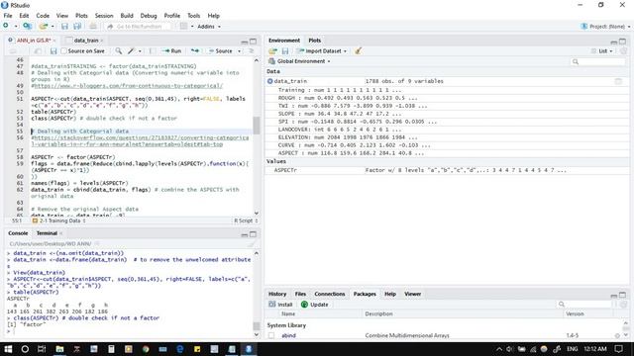The image size is (634, 356).
Task: Collapse data_train variable listing
Action: click(270, 81)
